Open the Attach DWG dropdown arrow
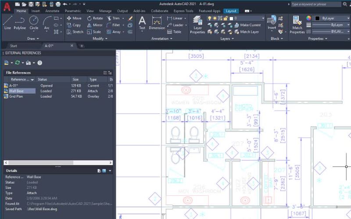This screenshot has height=219, width=351. pos(12,63)
